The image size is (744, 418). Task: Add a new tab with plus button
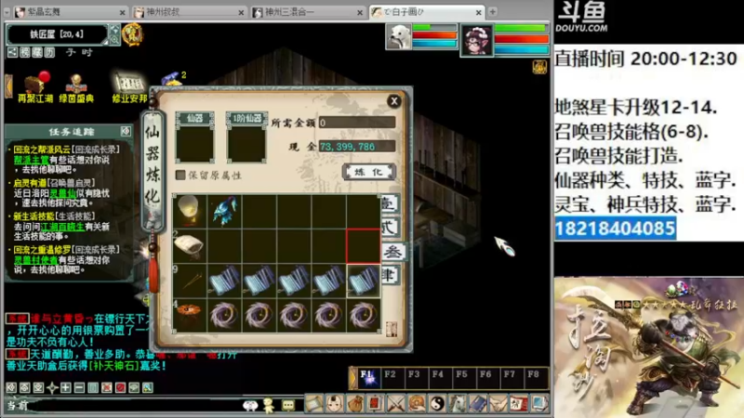(x=492, y=12)
